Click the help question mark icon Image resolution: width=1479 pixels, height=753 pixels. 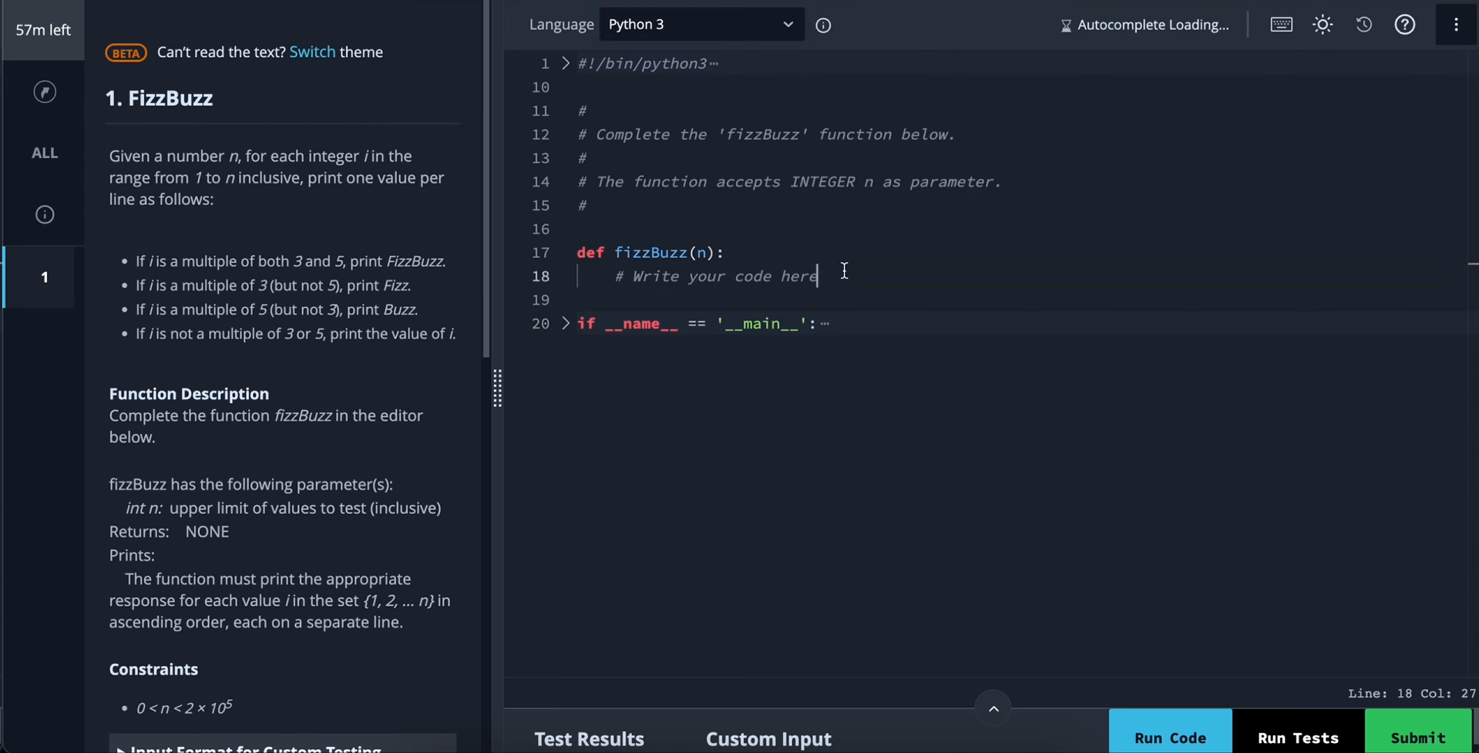point(1405,25)
